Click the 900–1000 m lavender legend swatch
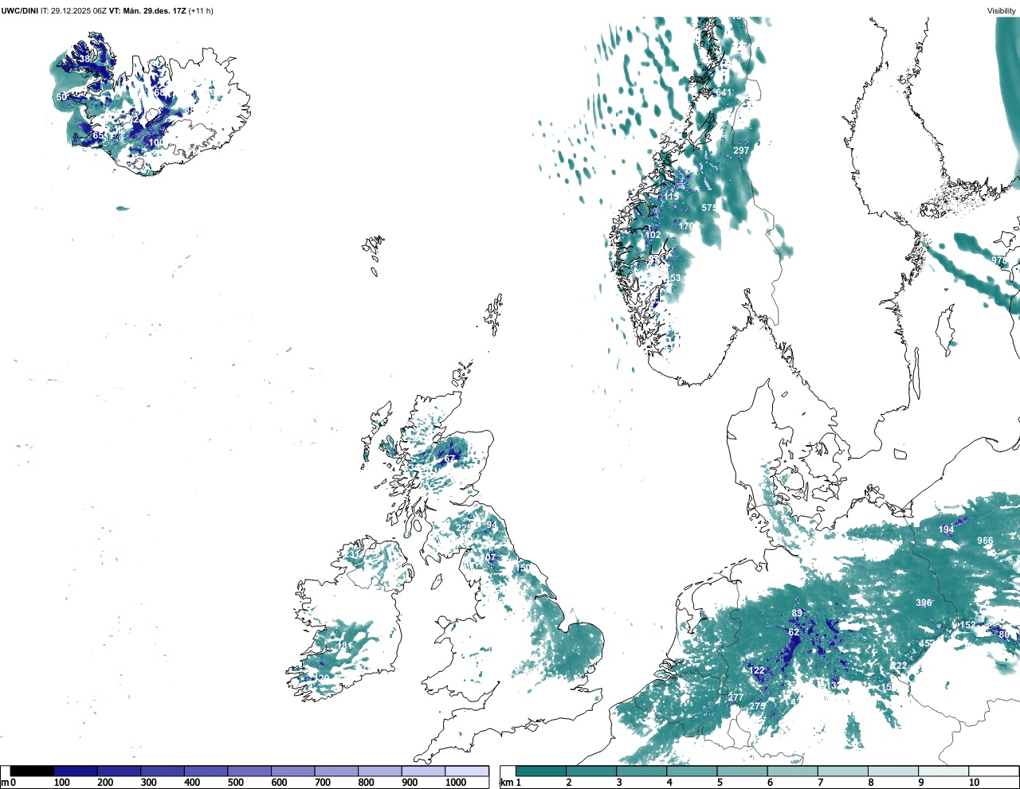The image size is (1020, 789). tap(423, 771)
